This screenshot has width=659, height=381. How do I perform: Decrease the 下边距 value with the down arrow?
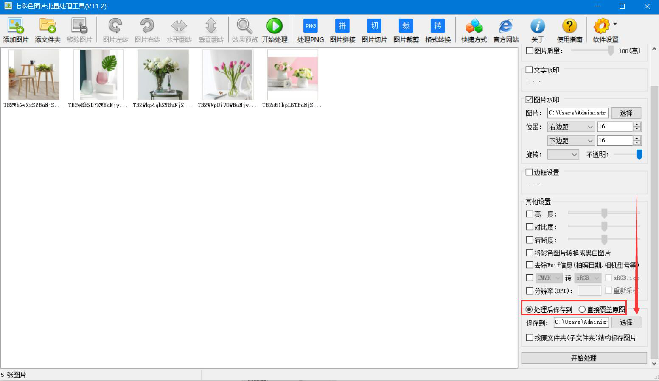(637, 143)
